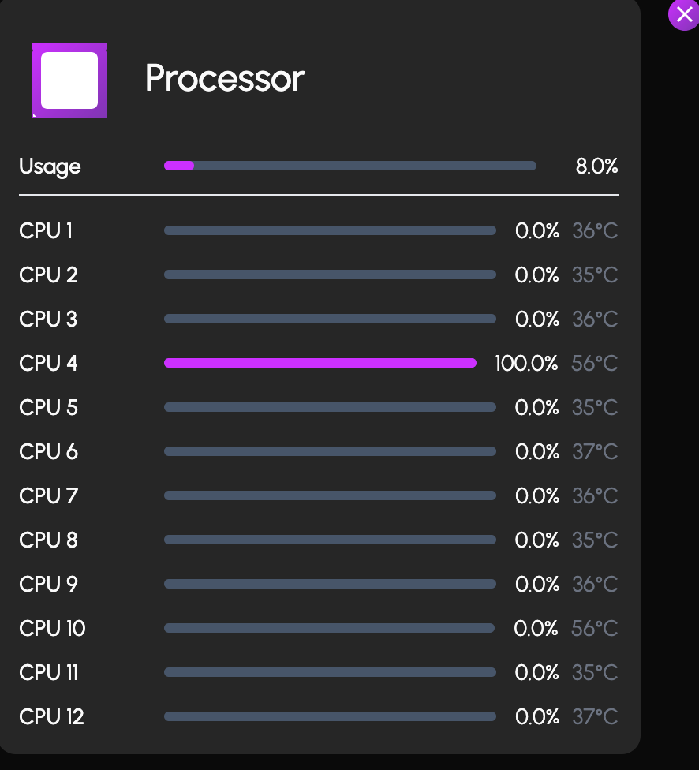The height and width of the screenshot is (770, 699).
Task: Click the overall Usage progress bar
Action: [x=349, y=166]
